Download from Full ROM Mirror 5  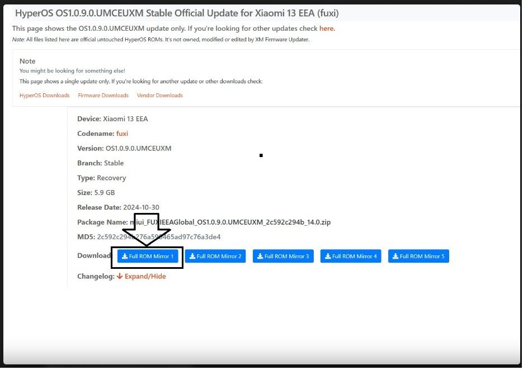418,257
